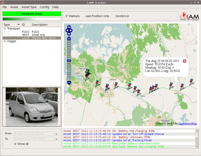Click the app icon in the title bar

[2, 2]
